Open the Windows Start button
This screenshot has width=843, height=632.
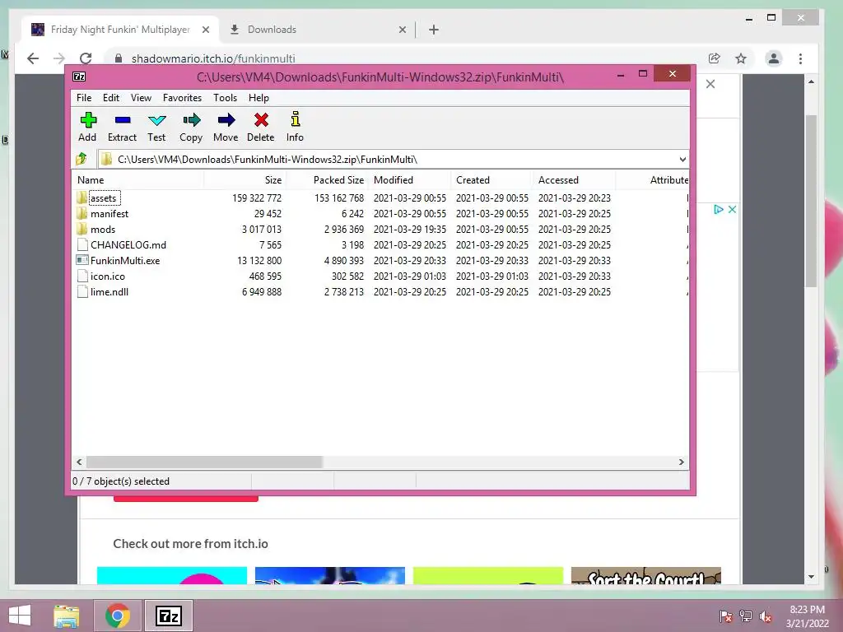click(x=20, y=616)
